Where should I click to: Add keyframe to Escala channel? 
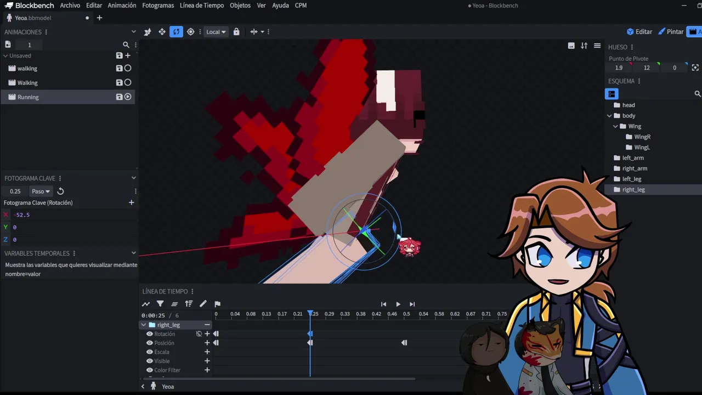pos(207,352)
